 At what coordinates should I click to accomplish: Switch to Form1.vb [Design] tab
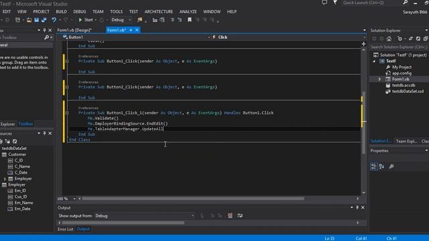(x=74, y=30)
